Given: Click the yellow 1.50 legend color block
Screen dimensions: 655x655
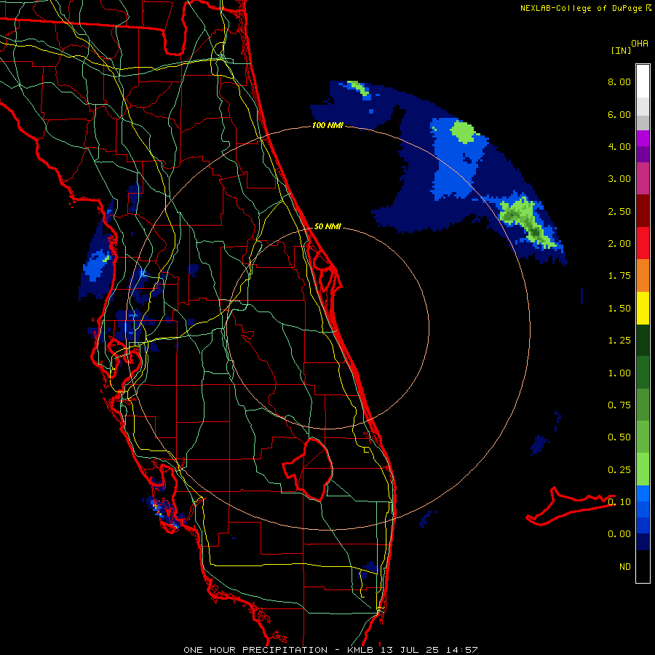Looking at the screenshot, I should (643, 308).
